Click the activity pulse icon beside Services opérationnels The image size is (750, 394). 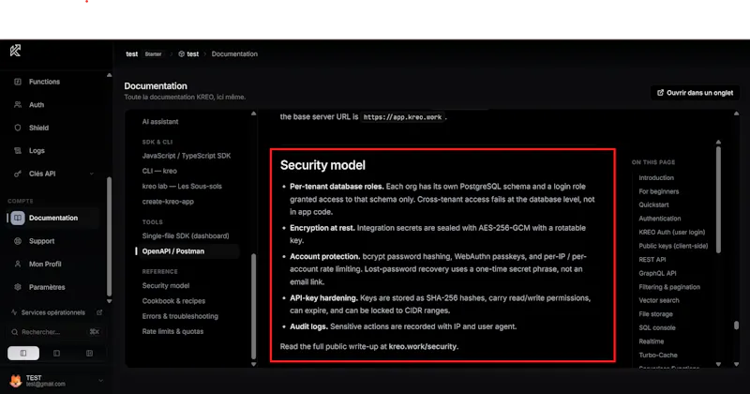tap(14, 312)
